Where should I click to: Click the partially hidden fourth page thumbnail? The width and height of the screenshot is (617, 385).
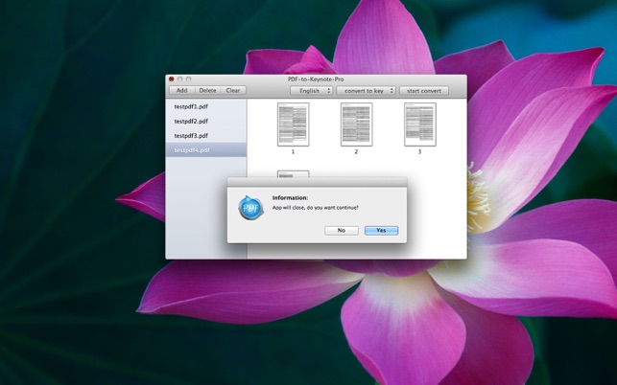pos(294,174)
